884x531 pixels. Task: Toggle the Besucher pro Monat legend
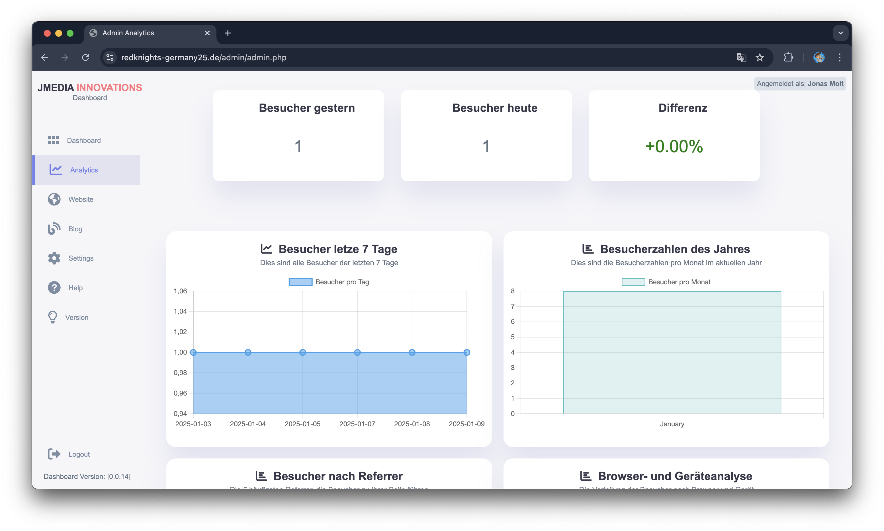[666, 282]
